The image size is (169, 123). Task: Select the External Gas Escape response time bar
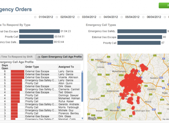click(x=39, y=31)
